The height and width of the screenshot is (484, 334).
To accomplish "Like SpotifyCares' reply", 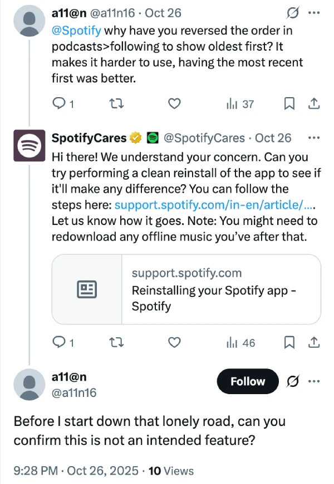I will (174, 343).
